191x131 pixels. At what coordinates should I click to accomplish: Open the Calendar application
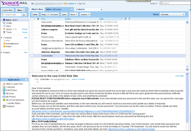tap(11, 87)
